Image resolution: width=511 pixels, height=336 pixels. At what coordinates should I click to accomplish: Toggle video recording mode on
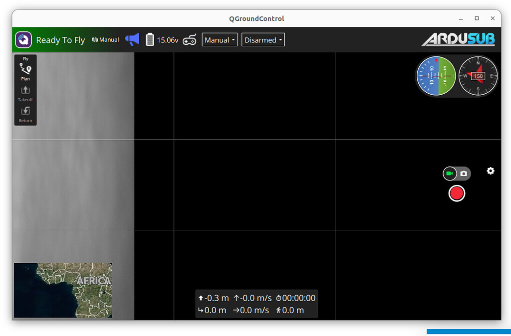(450, 173)
